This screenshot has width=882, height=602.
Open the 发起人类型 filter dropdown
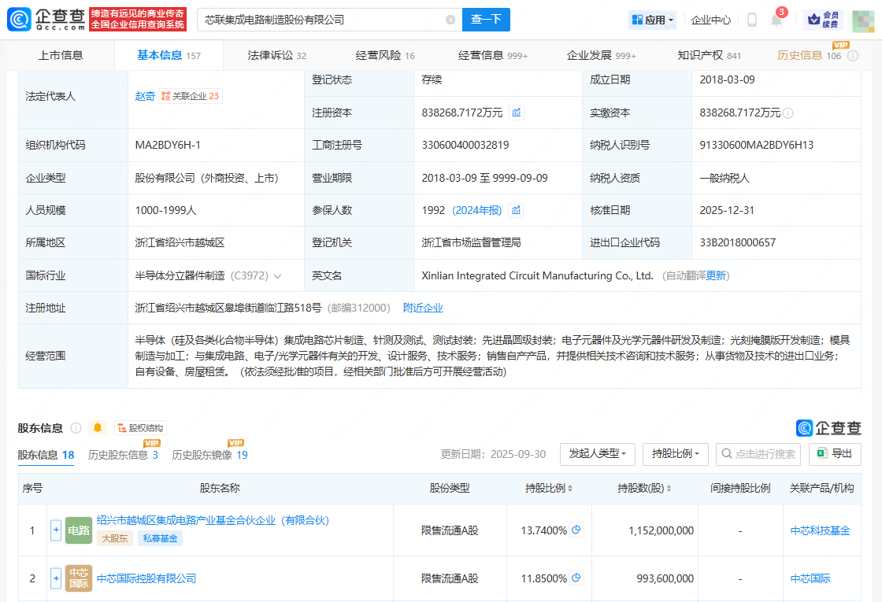597,454
